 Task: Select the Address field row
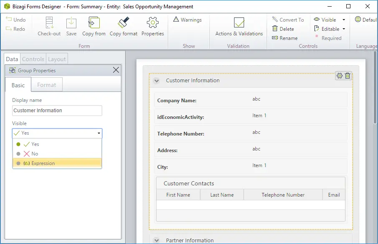(x=251, y=149)
